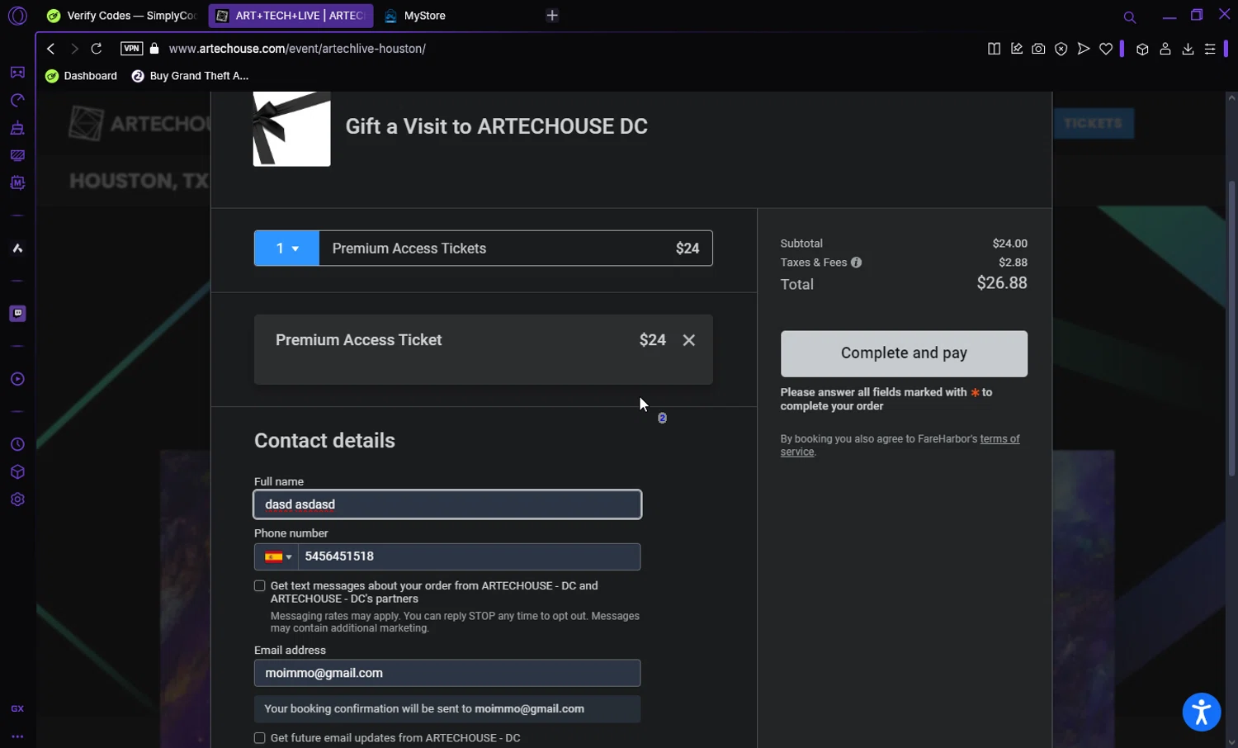
Task: Click the striped screen icon in sidebar
Action: 17,155
